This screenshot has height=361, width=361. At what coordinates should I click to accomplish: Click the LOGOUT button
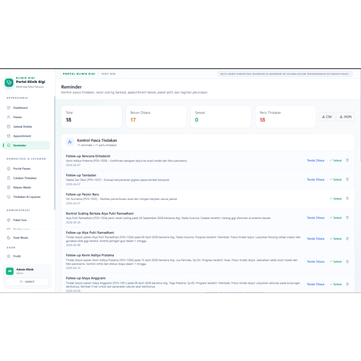[27, 282]
